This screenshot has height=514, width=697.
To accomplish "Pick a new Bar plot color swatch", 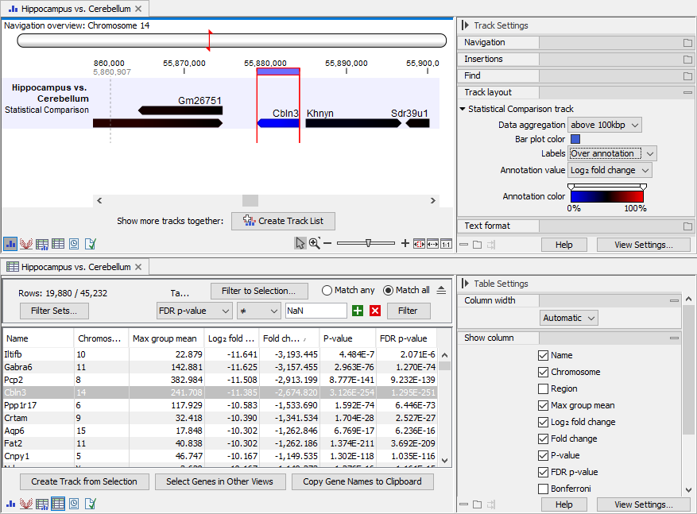I will point(576,138).
